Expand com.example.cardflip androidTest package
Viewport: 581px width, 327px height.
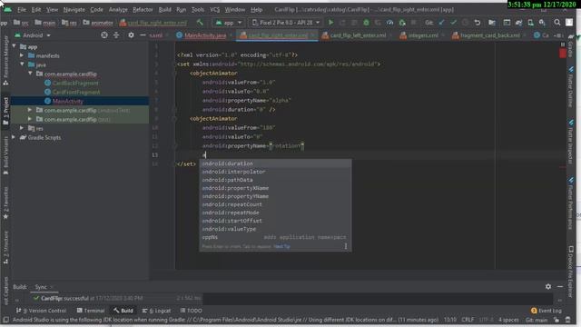pyautogui.click(x=30, y=110)
